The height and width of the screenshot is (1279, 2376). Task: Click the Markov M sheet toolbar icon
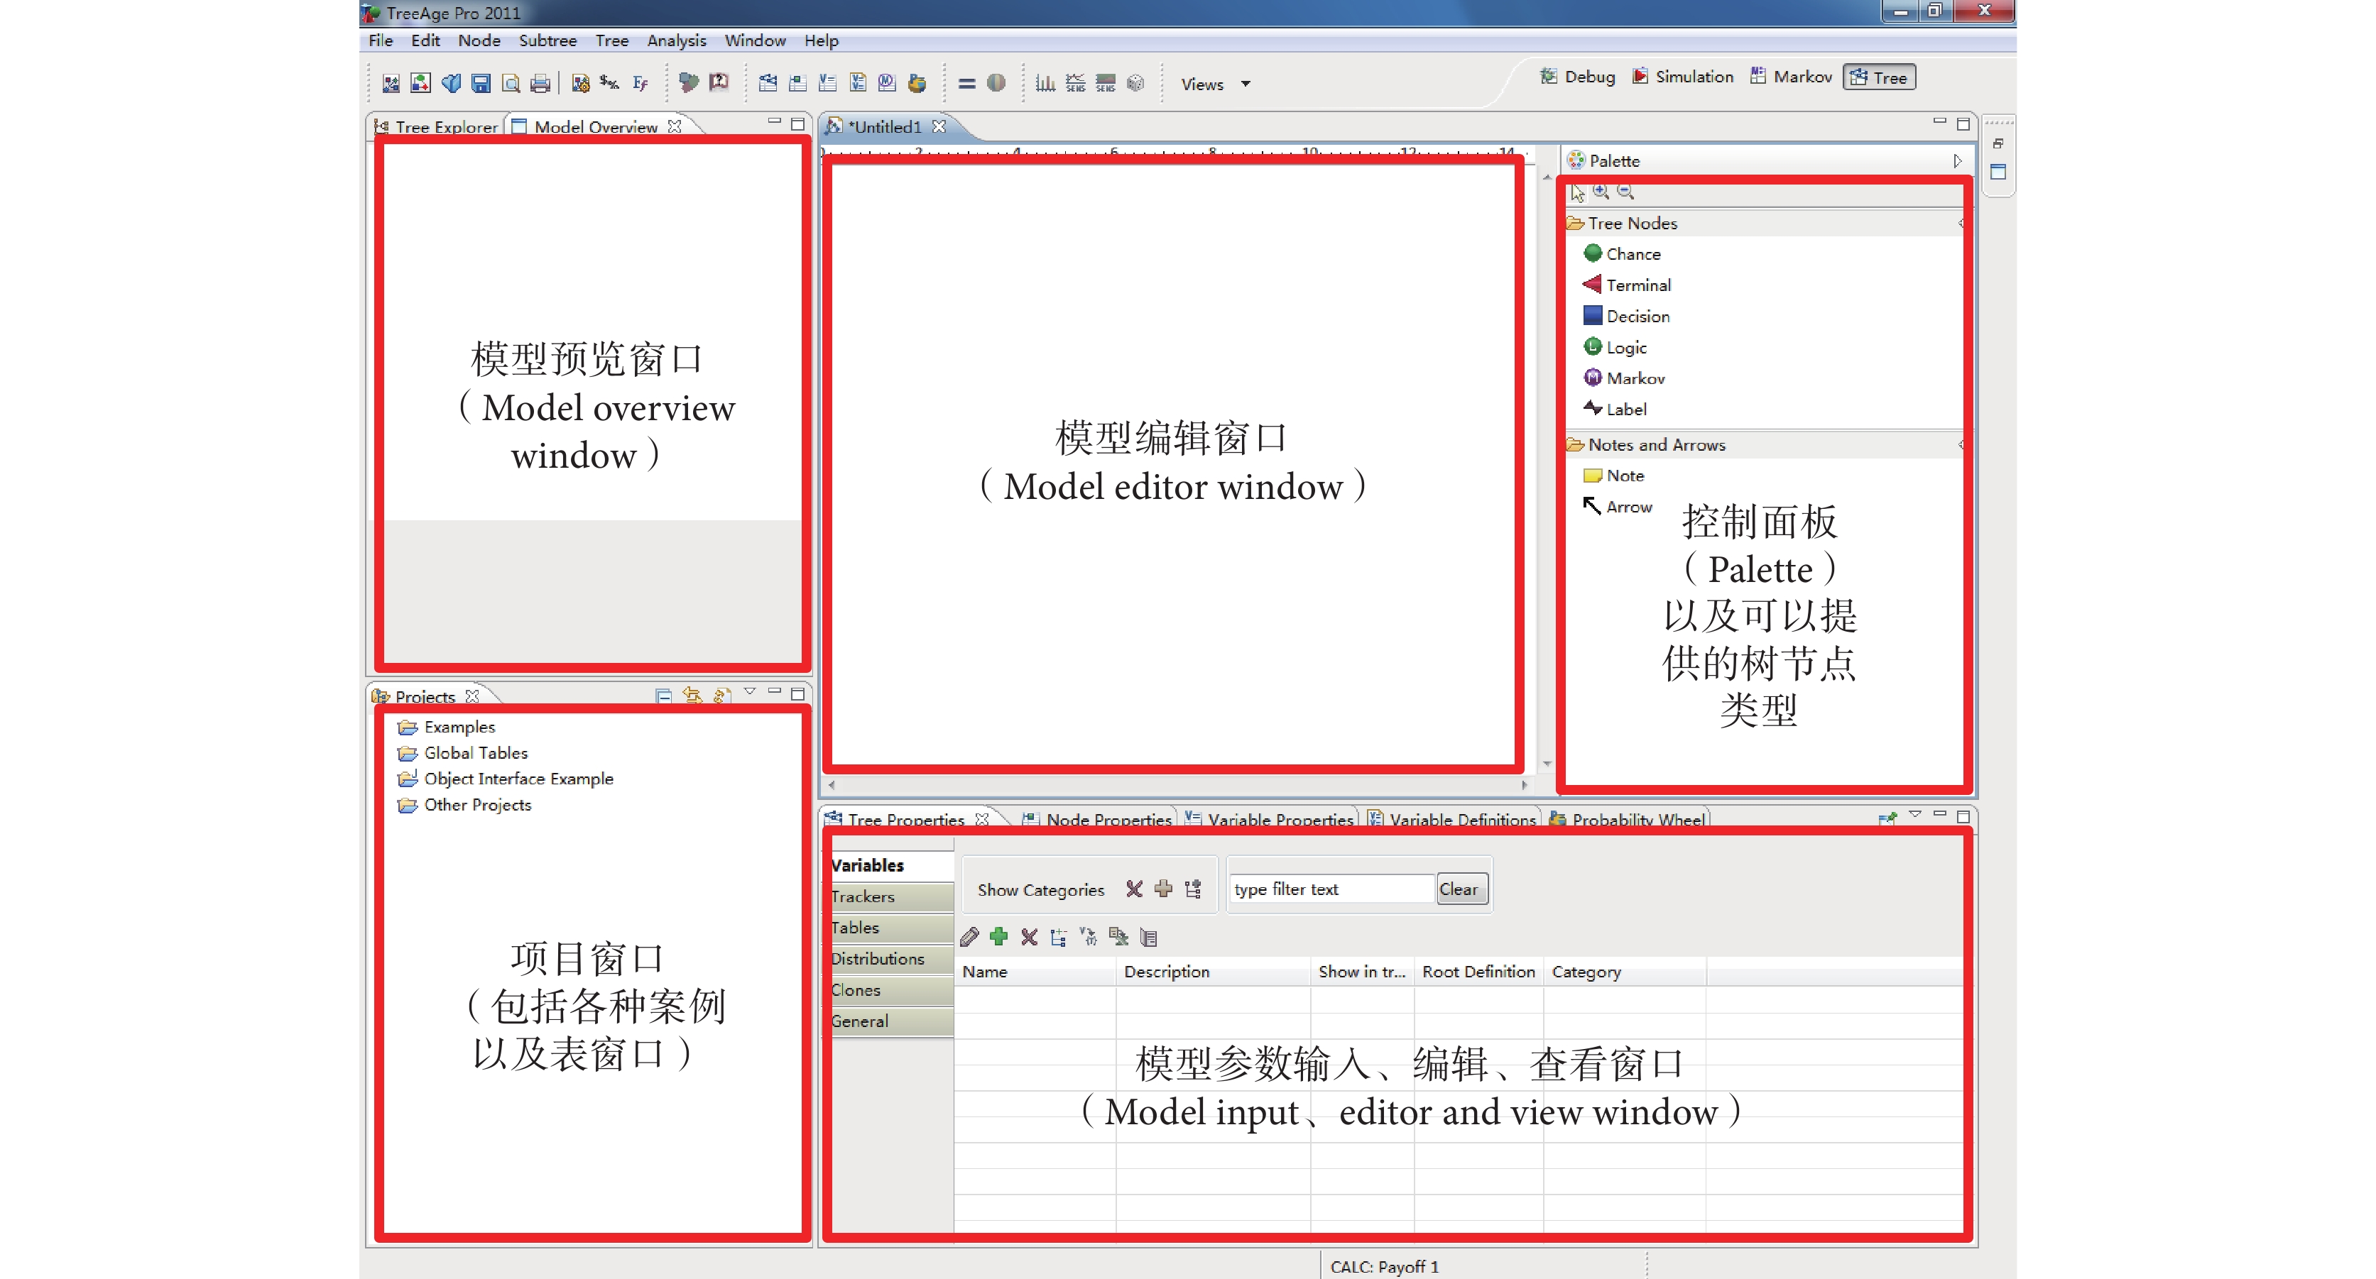point(886,83)
